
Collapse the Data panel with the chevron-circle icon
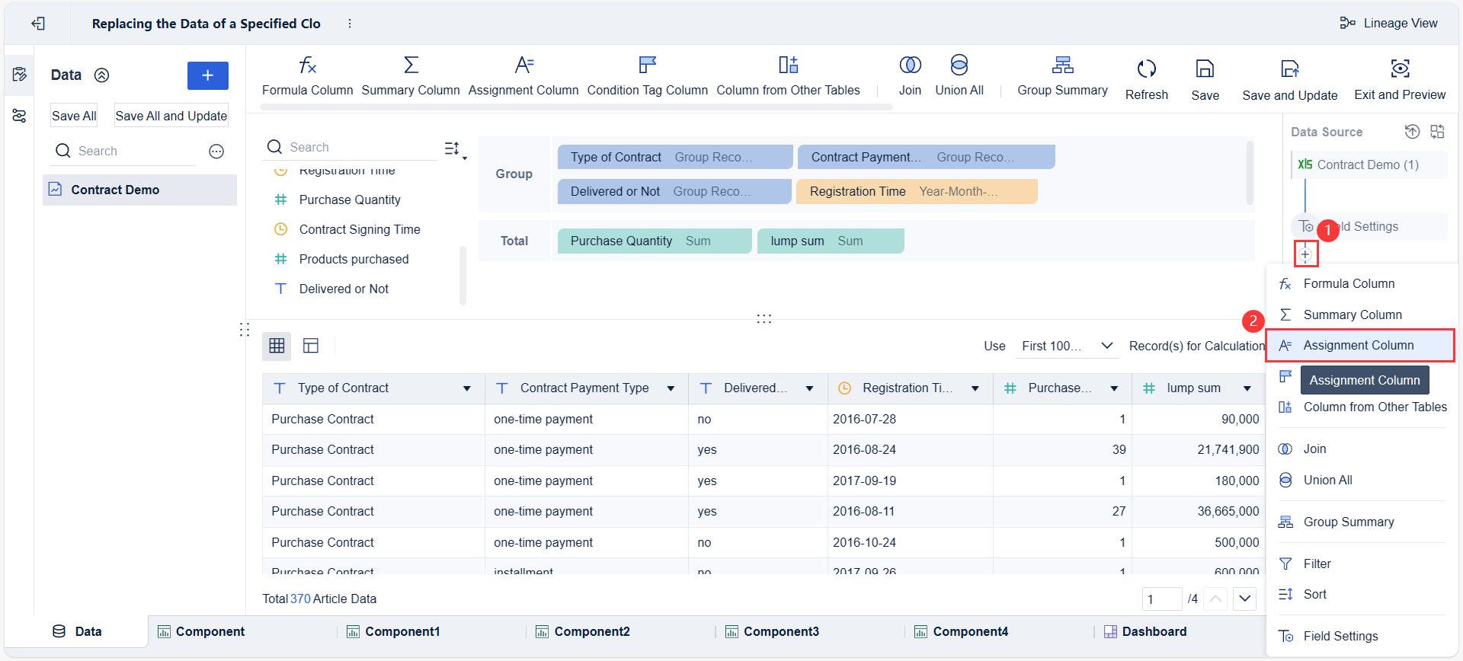[101, 75]
